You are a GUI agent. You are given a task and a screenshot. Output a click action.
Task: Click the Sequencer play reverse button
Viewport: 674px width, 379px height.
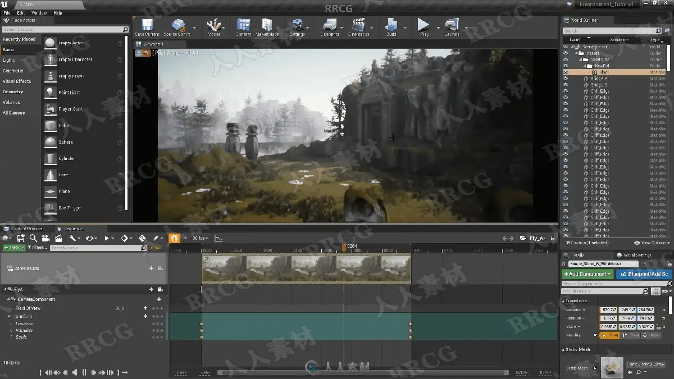74,372
